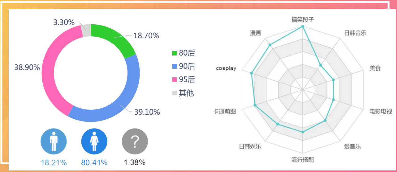This screenshot has width=397, height=172.
Task: Click the 日韩音乐 radar axis label
Action: pyautogui.click(x=355, y=33)
